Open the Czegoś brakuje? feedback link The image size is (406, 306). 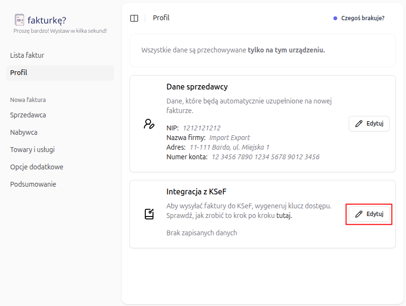[362, 18]
